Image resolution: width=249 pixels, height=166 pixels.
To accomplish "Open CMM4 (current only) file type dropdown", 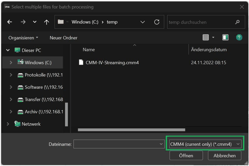I will click(205, 144).
